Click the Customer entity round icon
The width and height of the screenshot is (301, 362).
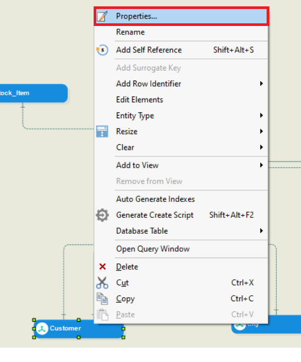pyautogui.click(x=42, y=328)
